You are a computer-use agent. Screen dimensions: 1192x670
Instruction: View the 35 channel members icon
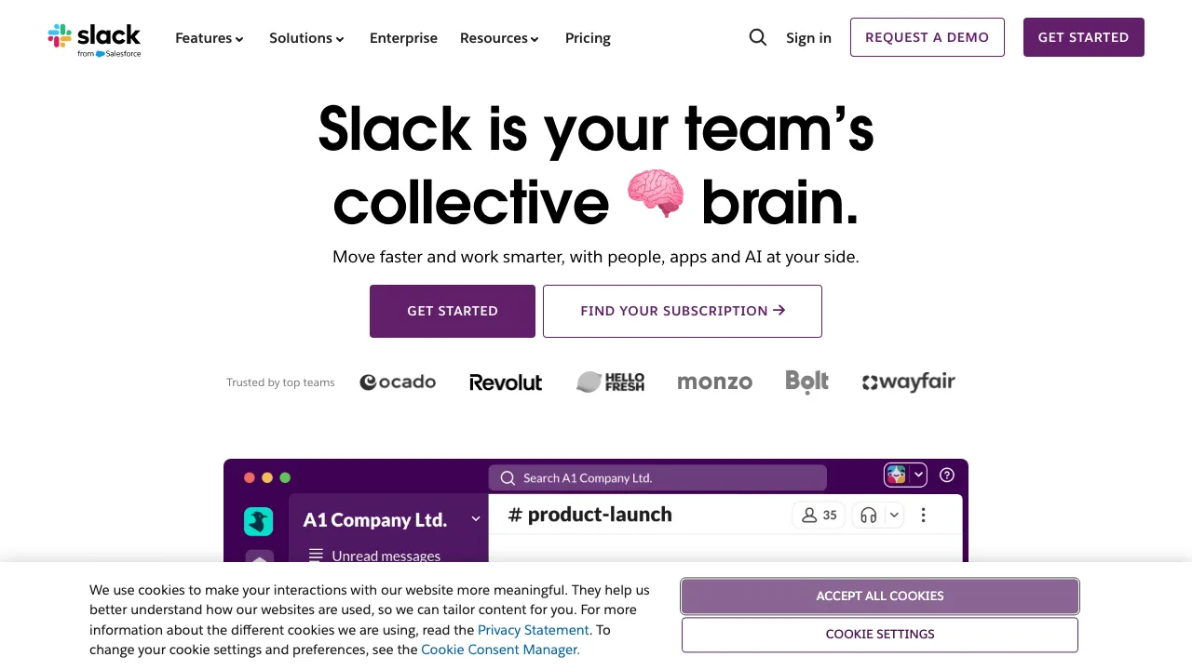(818, 515)
